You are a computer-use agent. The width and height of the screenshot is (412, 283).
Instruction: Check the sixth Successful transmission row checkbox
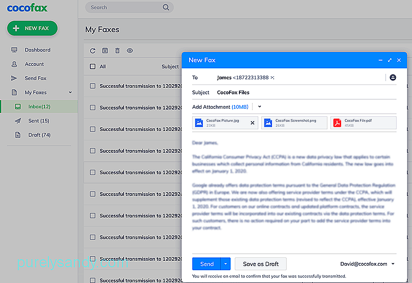click(93, 194)
